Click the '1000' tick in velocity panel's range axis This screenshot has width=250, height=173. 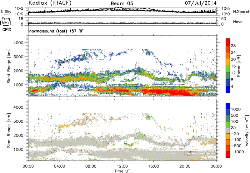click(x=18, y=149)
